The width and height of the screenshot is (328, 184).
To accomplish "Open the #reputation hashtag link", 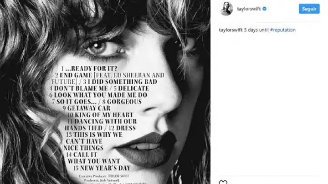I will click(282, 30).
